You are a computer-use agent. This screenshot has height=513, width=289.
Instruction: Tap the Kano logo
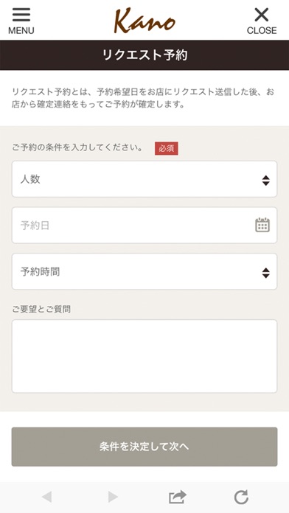point(144,21)
